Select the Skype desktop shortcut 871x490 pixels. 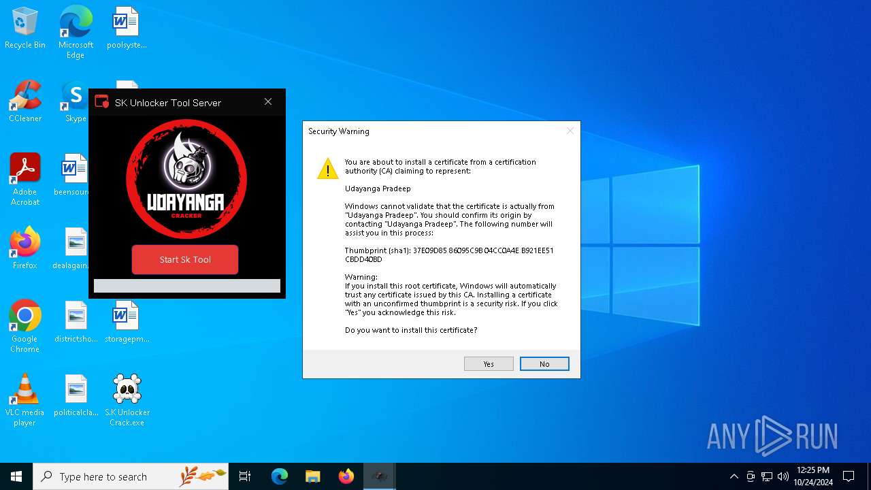pos(75,102)
